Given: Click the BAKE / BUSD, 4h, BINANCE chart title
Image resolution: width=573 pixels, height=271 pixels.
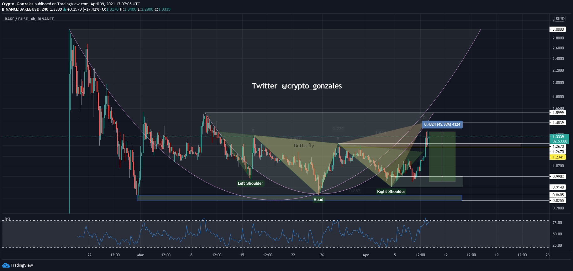Looking at the screenshot, I should point(29,19).
